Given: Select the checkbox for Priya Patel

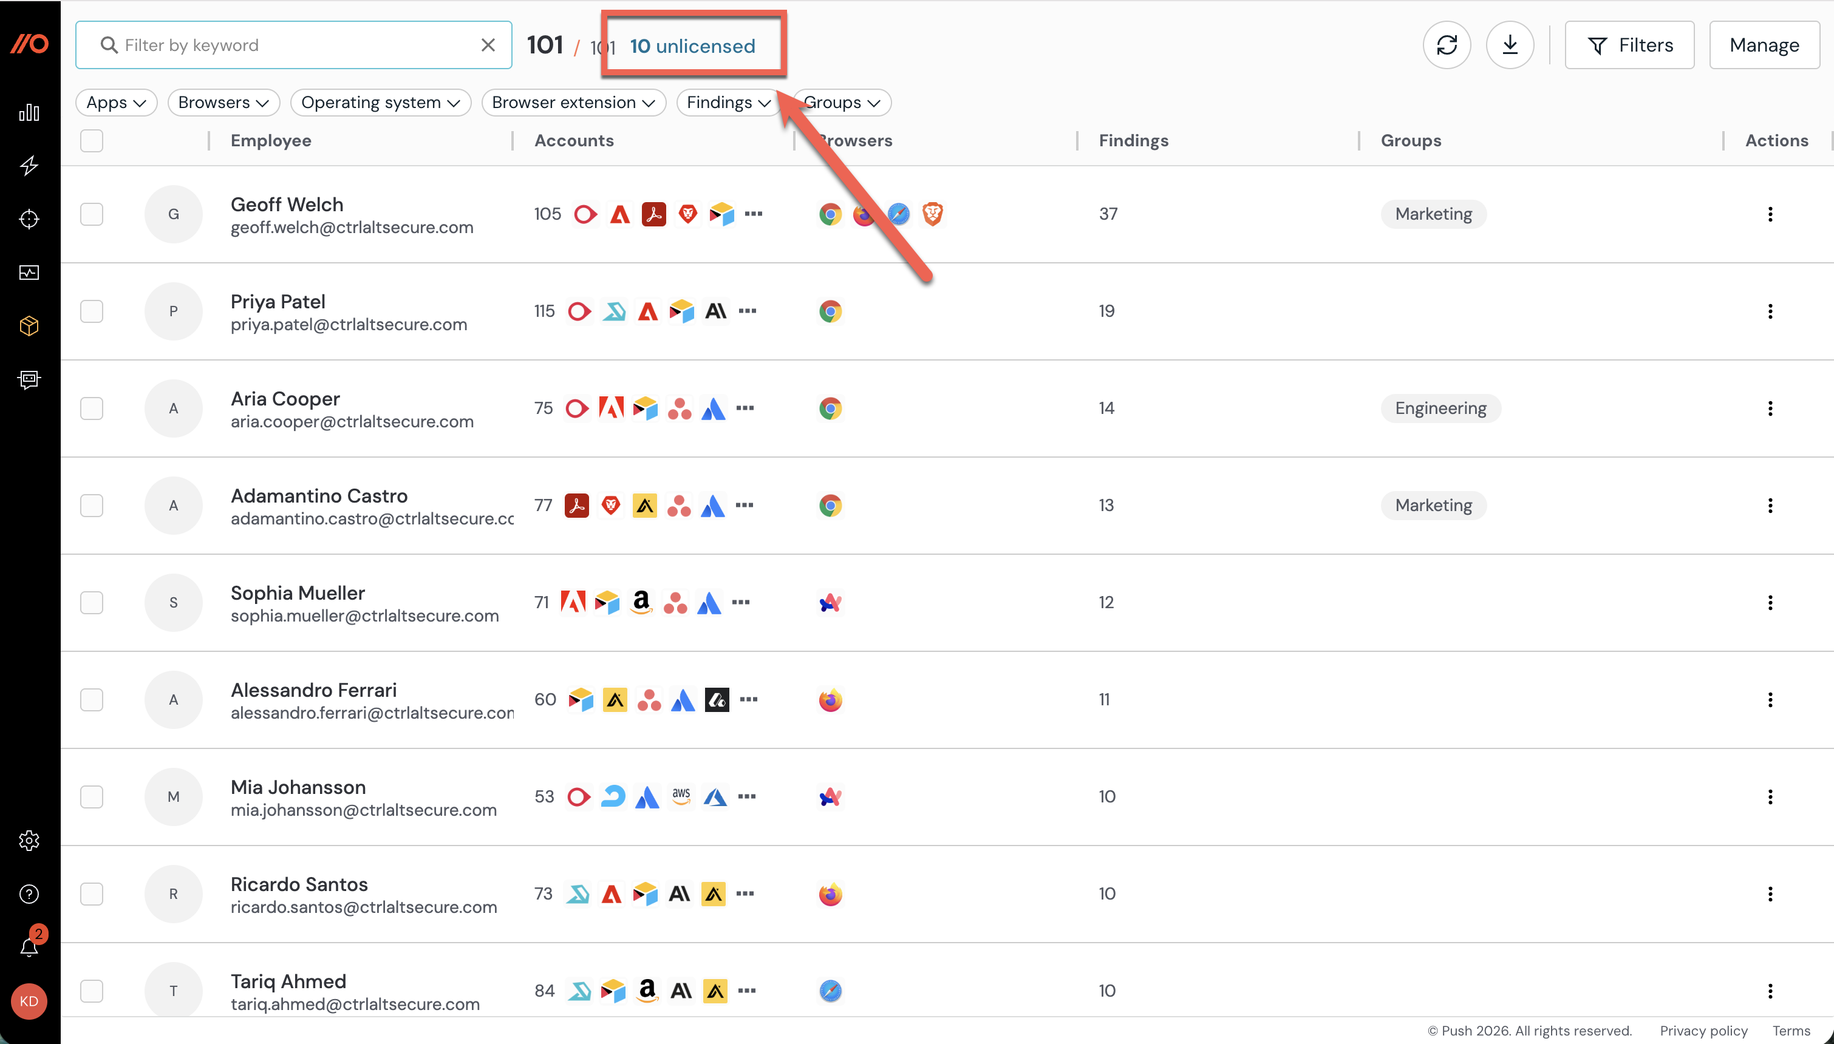Looking at the screenshot, I should [92, 311].
